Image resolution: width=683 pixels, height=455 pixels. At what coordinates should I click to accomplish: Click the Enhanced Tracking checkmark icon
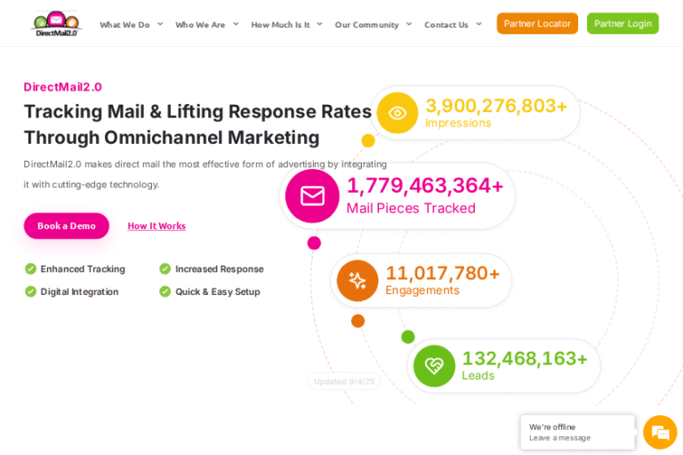coord(31,268)
